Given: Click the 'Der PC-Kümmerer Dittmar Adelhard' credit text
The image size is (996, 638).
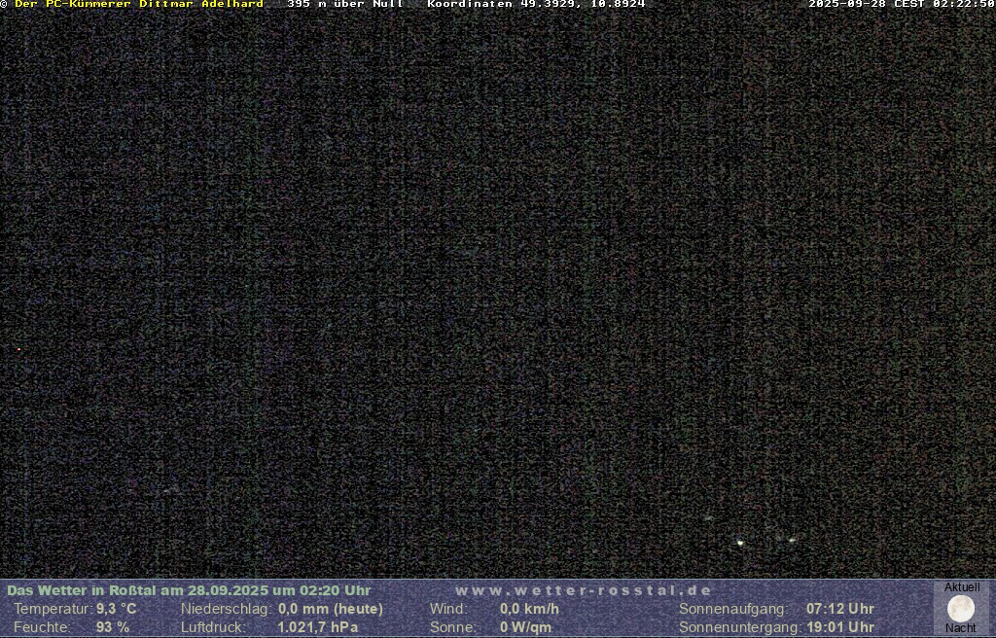Looking at the screenshot, I should 139,4.
